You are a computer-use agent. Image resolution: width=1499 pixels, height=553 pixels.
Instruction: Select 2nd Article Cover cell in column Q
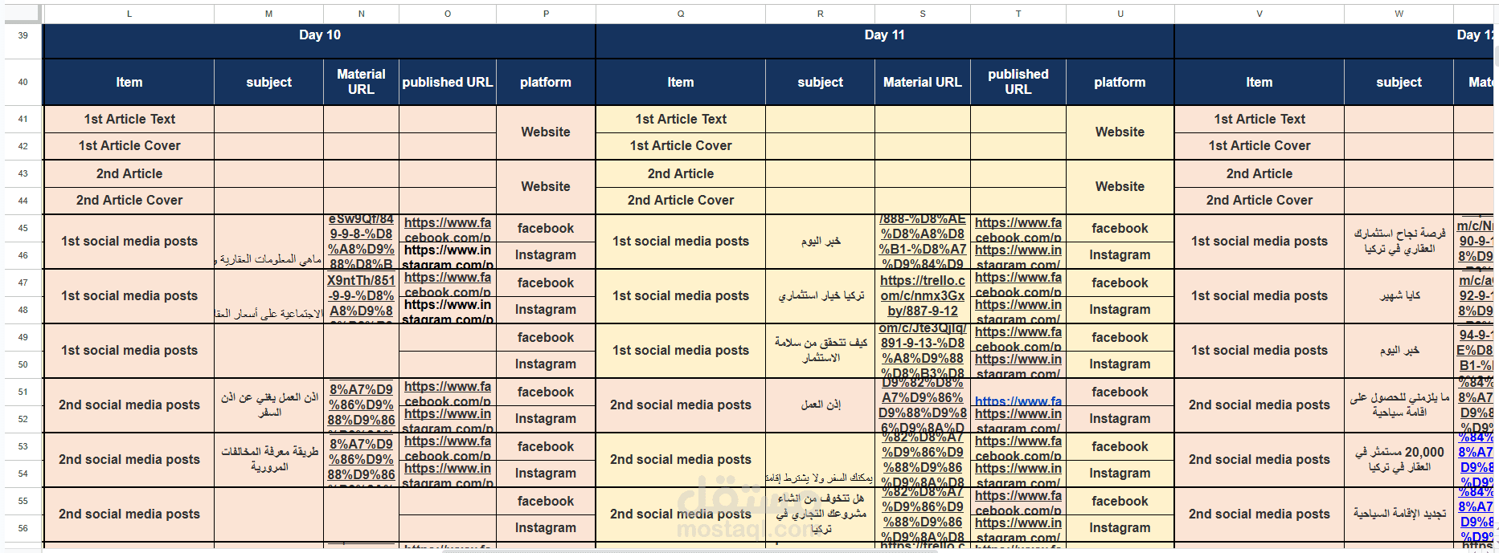tap(681, 201)
